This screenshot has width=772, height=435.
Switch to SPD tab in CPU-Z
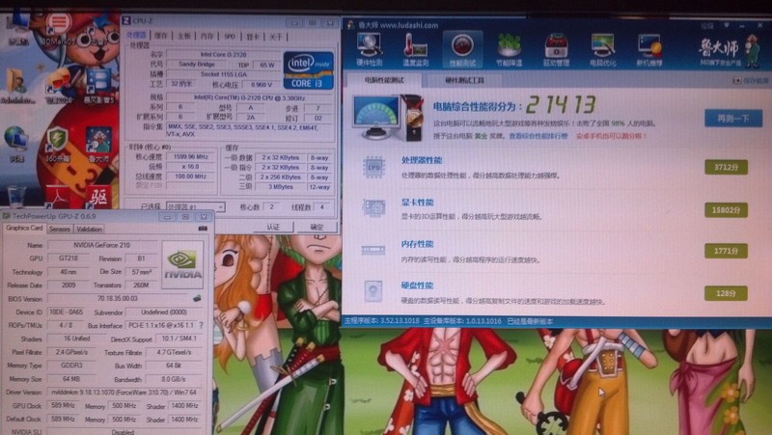tap(230, 36)
